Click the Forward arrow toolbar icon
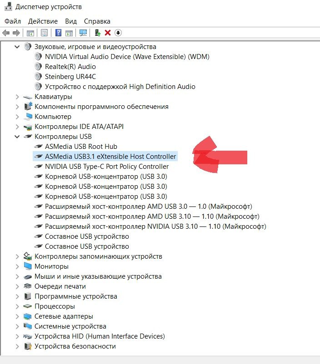This screenshot has height=364, width=320. [16, 33]
